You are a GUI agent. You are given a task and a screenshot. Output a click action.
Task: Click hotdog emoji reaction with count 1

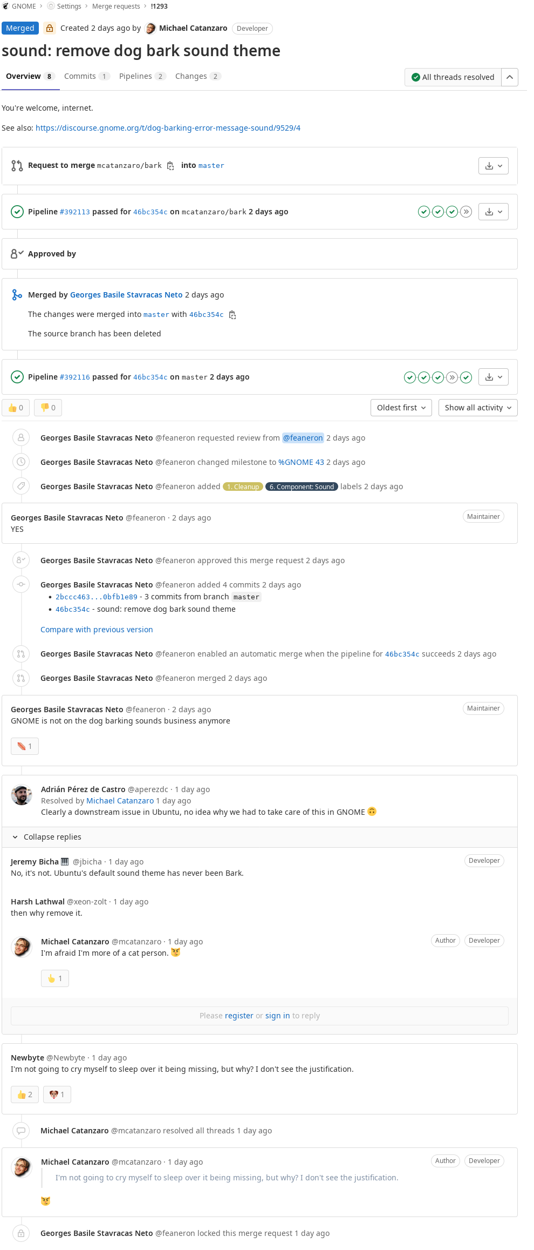coord(25,746)
